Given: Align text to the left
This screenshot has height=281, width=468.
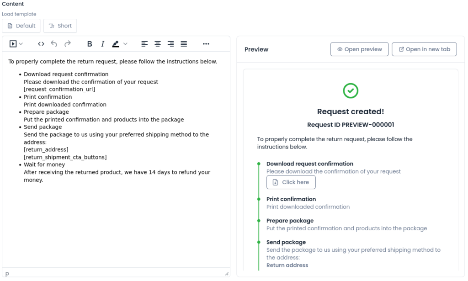Looking at the screenshot, I should pos(144,44).
